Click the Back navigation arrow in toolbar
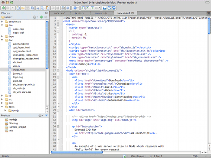 (x=4, y=7)
